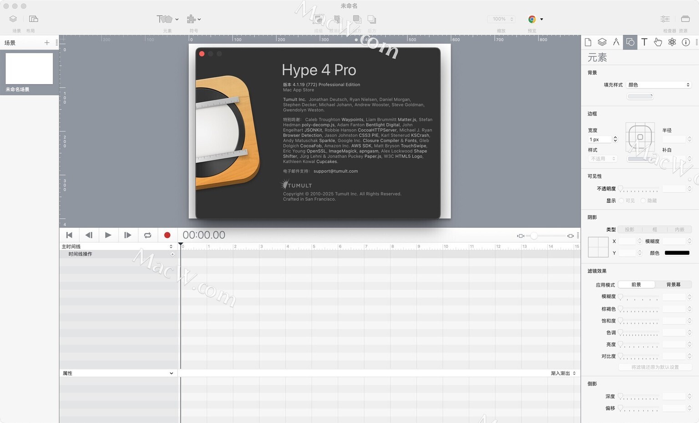
Task: Open the 填充样式 fill style dropdown
Action: (x=658, y=85)
